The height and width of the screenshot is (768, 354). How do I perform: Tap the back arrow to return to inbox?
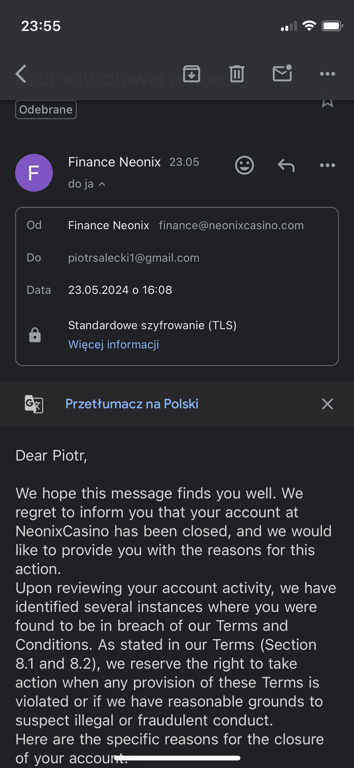[21, 74]
